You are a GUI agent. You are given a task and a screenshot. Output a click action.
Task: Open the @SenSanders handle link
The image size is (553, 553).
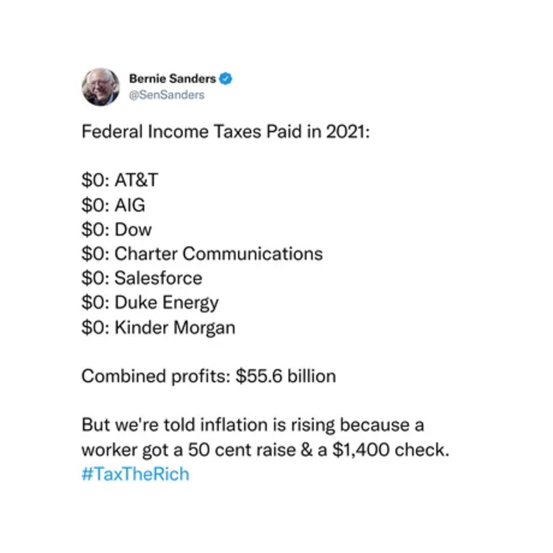(167, 95)
